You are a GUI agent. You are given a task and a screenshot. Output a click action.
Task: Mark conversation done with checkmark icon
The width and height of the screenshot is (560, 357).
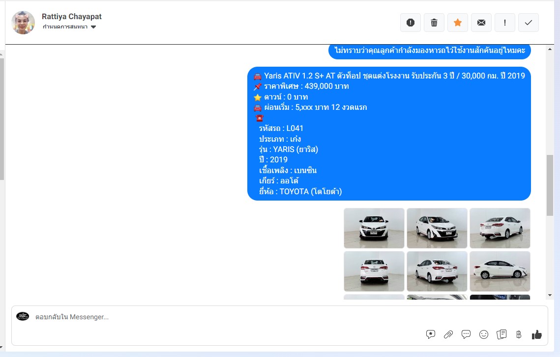(x=528, y=23)
